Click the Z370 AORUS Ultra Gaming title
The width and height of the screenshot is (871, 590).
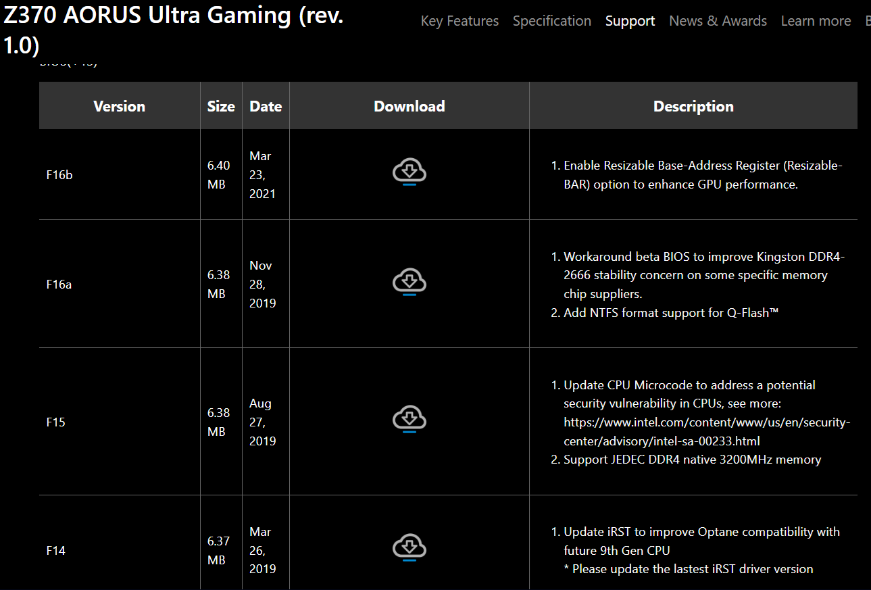[174, 30]
